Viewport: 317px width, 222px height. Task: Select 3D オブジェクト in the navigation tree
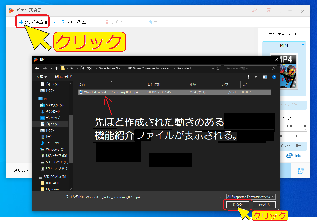point(52,105)
